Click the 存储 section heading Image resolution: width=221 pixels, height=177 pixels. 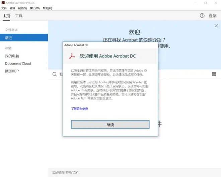[x=8, y=48]
